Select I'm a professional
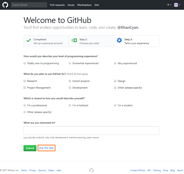 (x=25, y=105)
